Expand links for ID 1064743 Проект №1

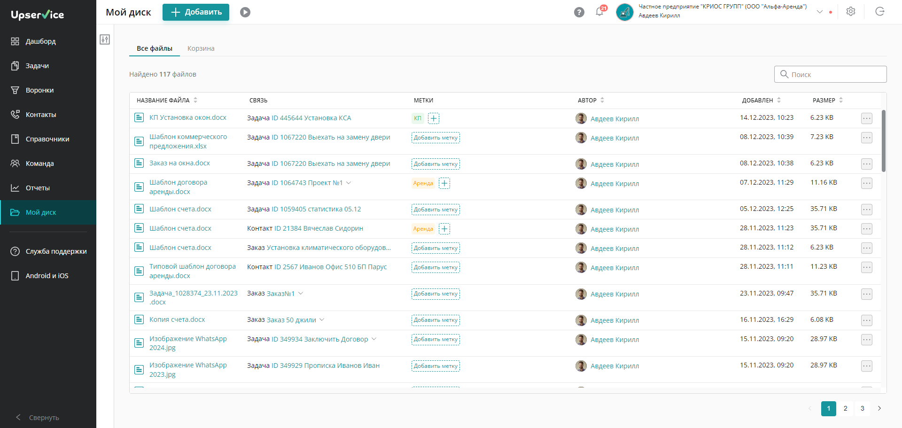click(x=349, y=183)
